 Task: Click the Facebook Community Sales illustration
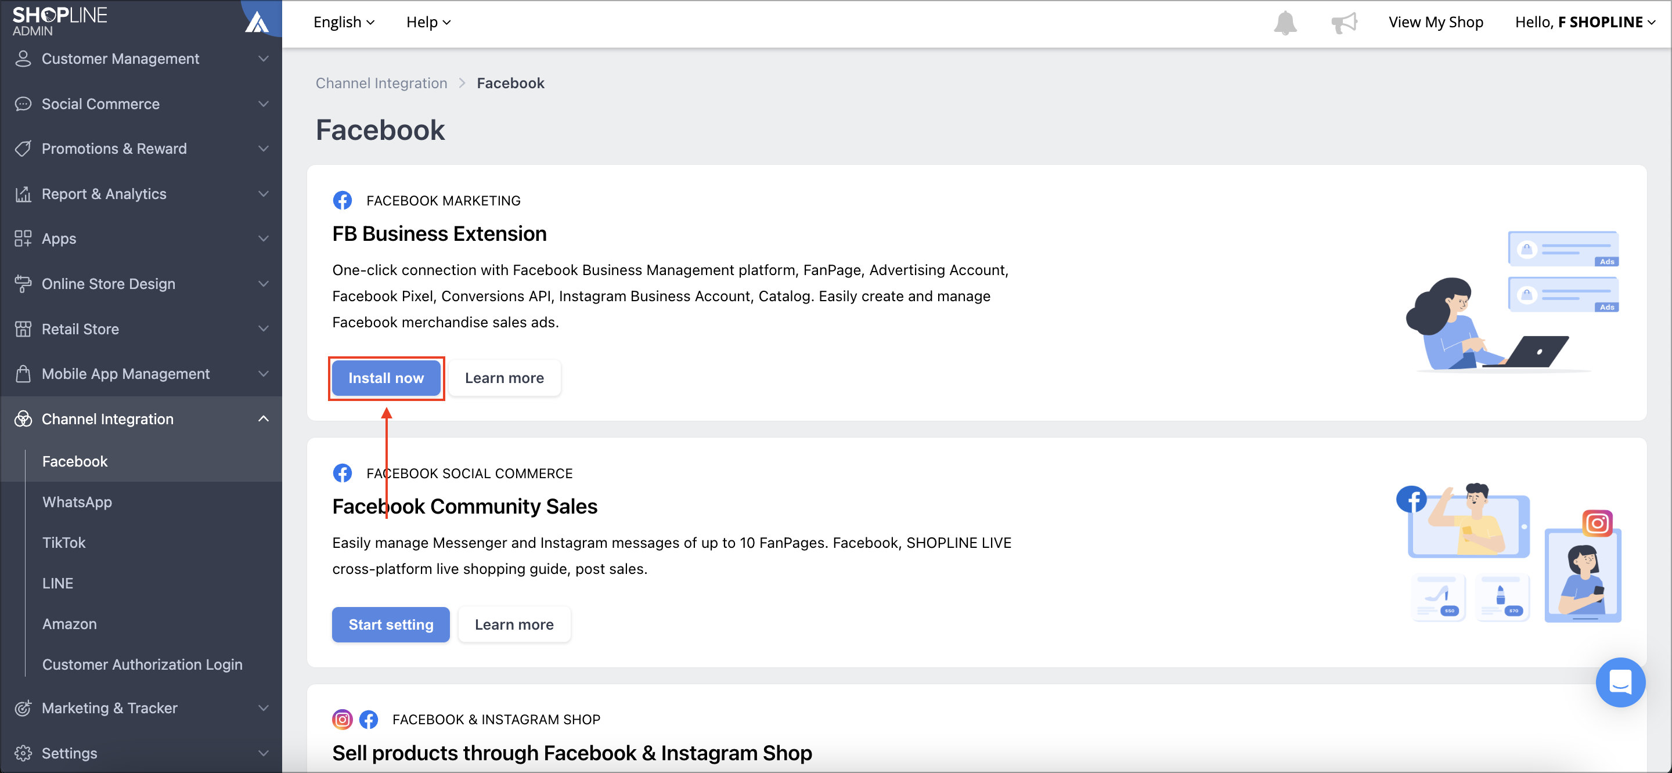click(1508, 554)
